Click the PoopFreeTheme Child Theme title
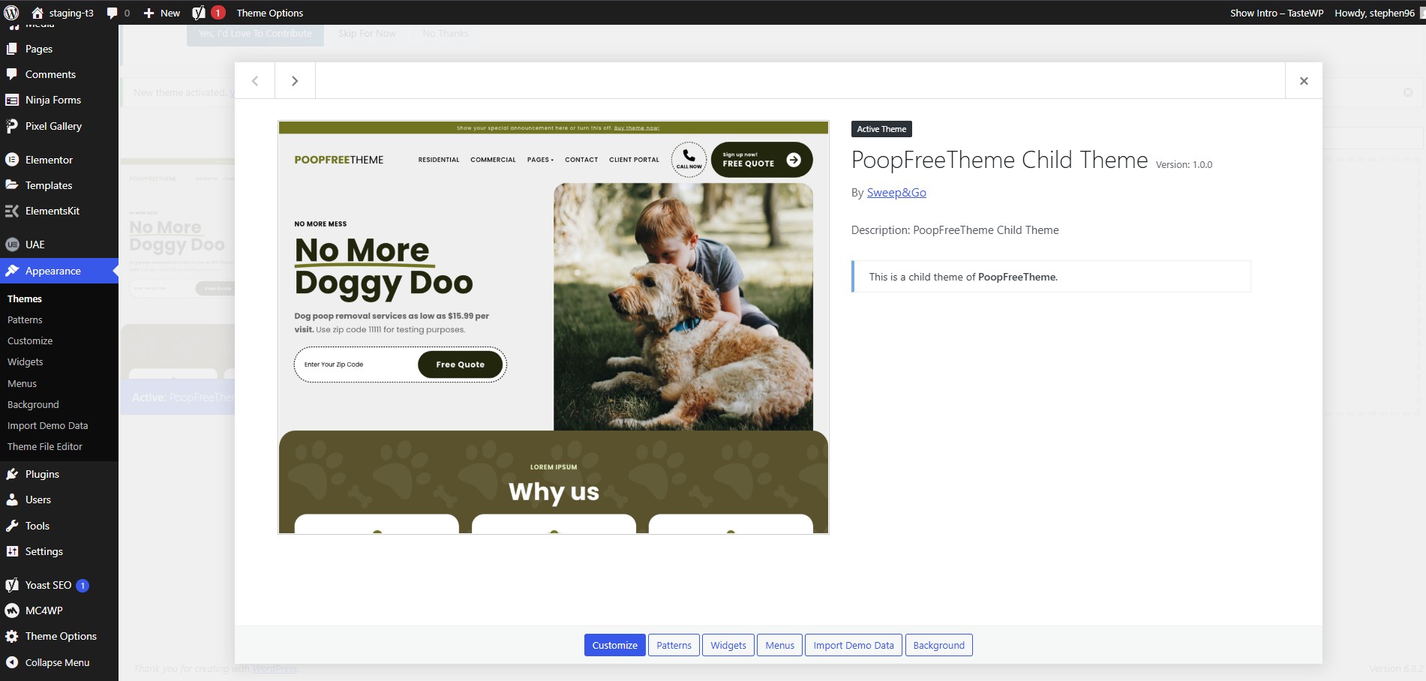The image size is (1426, 681). 999,160
